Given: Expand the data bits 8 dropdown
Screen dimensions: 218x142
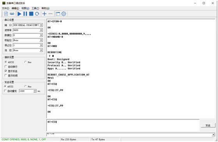Looking at the screenshot, I should 41,35.
